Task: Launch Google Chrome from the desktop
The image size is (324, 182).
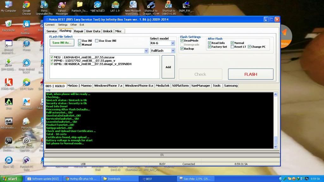Action: click(27, 8)
